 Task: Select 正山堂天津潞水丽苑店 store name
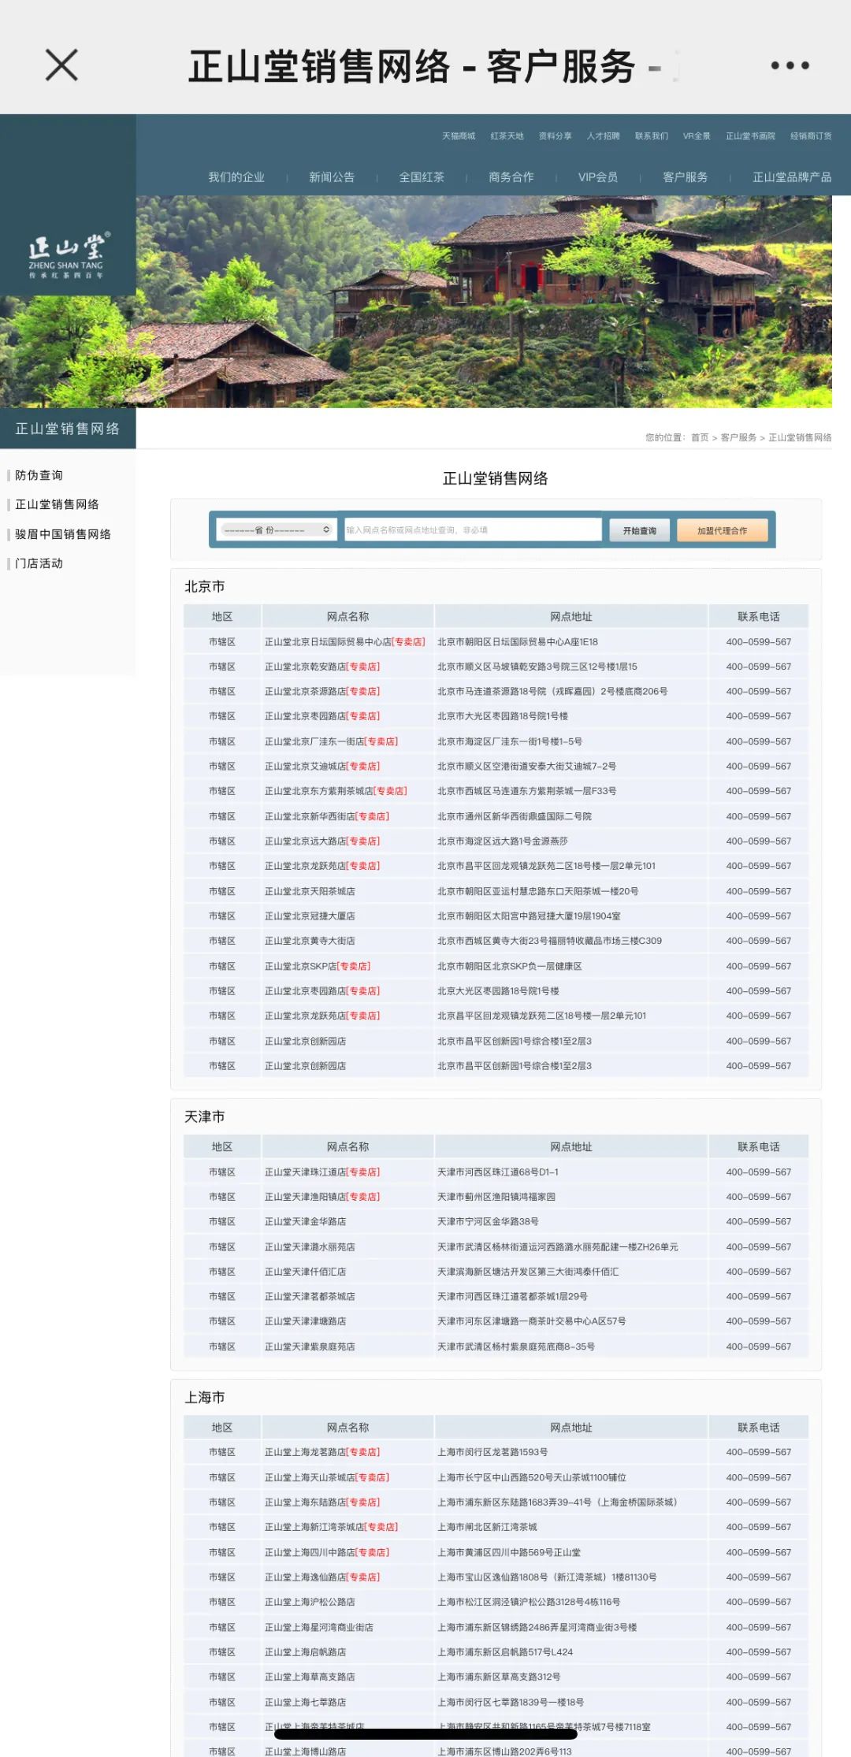pyautogui.click(x=310, y=1247)
